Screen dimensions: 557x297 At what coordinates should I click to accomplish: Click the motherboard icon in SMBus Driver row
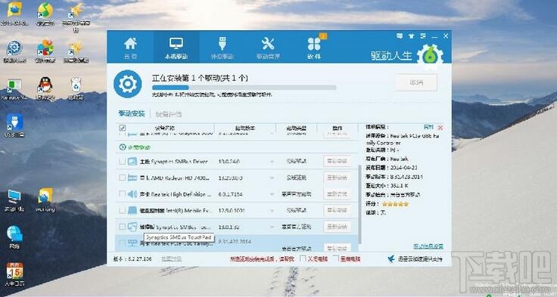[132, 162]
